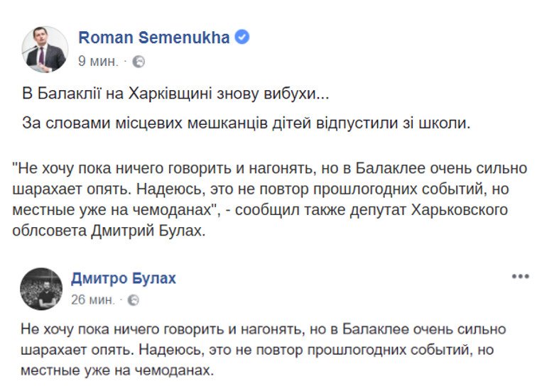
Task: Click the quoted line beginning '"Не хочу пока ничего'
Action: 270,168
